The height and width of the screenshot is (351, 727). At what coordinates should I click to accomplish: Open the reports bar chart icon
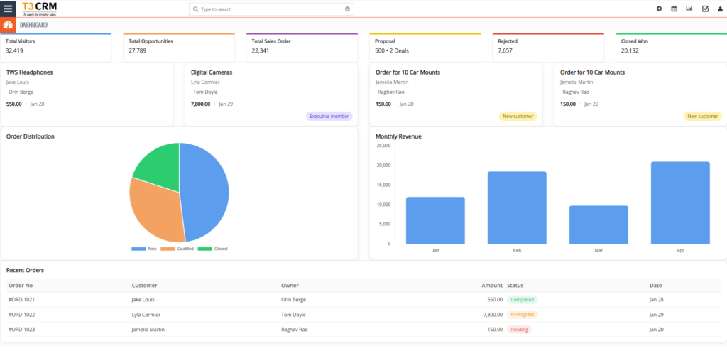pyautogui.click(x=689, y=9)
